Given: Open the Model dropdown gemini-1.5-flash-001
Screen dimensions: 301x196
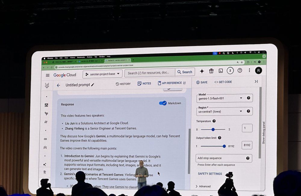Looking at the screenshot, I should coord(224,98).
